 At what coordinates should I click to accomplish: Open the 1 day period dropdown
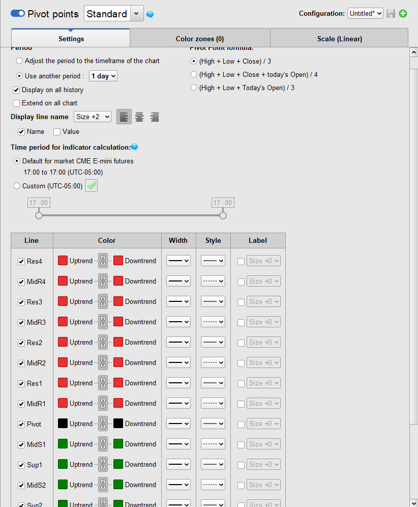tap(103, 76)
